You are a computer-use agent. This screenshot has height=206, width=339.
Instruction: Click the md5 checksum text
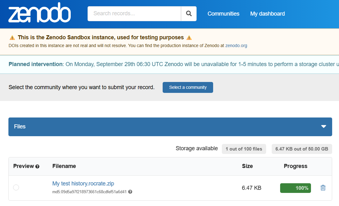(x=89, y=192)
